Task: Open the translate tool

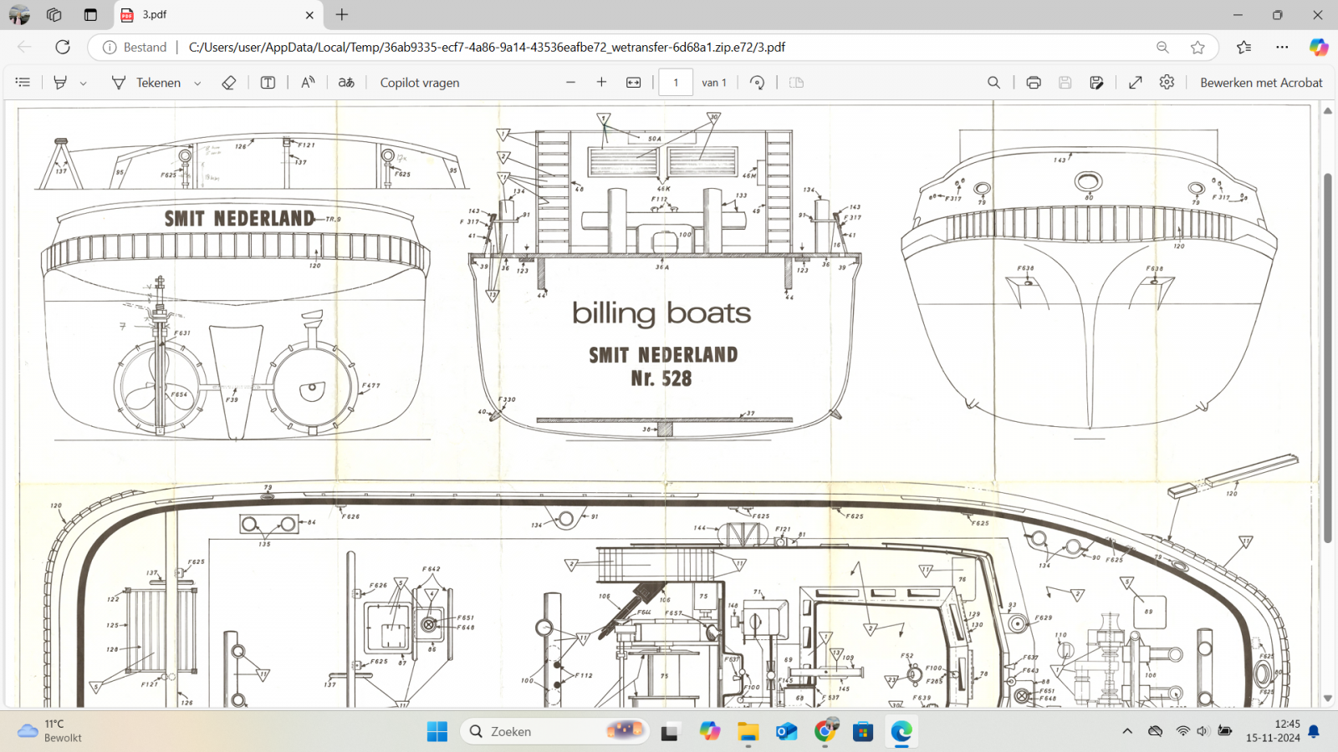Action: coord(346,82)
